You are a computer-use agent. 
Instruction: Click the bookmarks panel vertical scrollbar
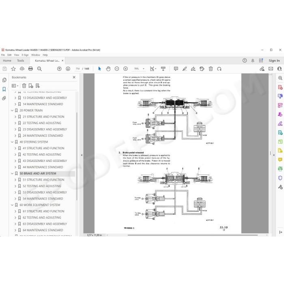[x=77, y=156]
